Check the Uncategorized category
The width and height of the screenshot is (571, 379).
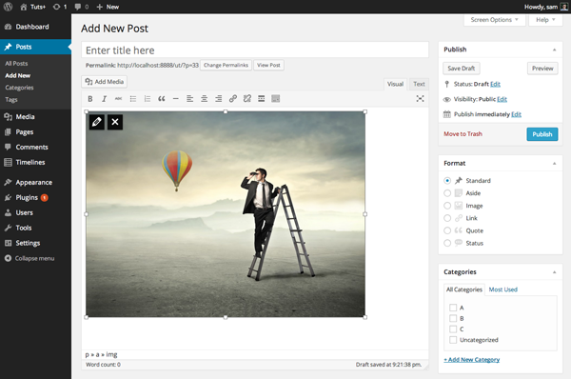click(x=453, y=340)
